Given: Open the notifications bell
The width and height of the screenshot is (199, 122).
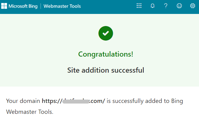Looking at the screenshot, I should (153, 6).
